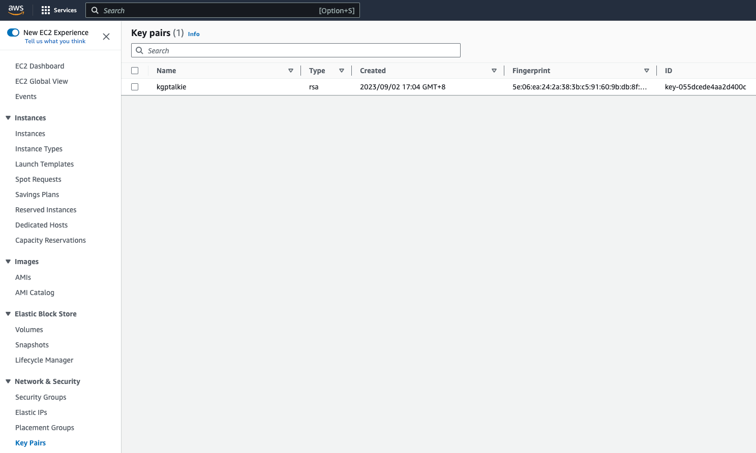The width and height of the screenshot is (756, 453).
Task: Open AMIs page
Action: (x=23, y=277)
